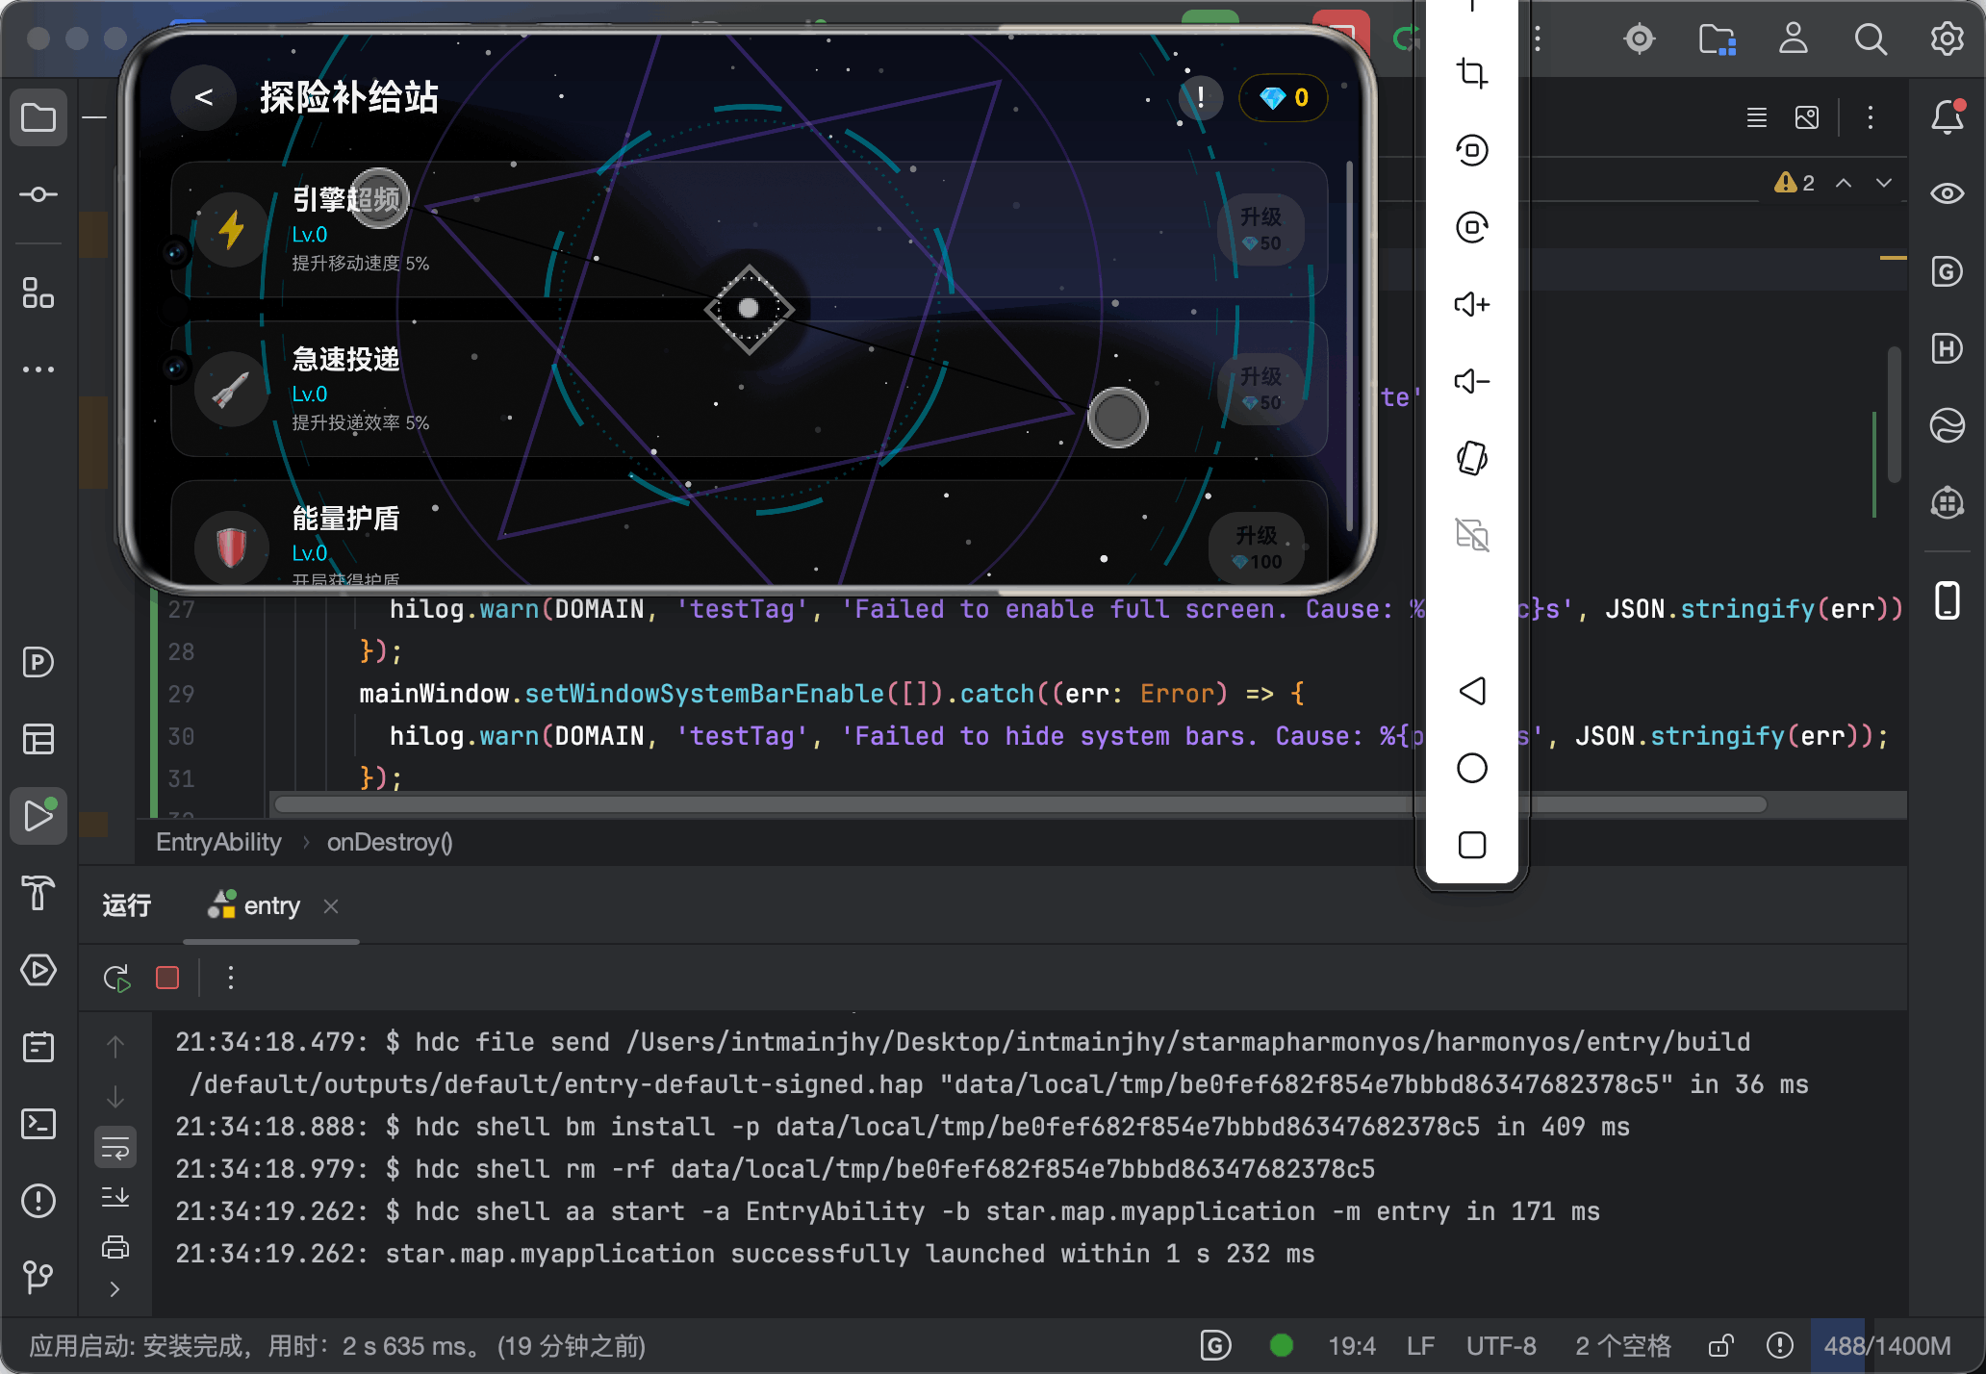
Task: Open the Structure tool window icon
Action: point(38,293)
